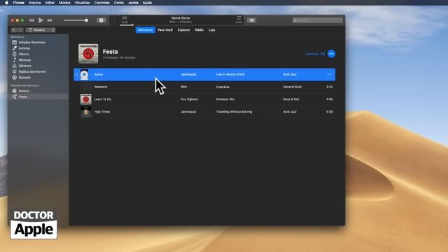Switch to the Biblioteca tab
Image resolution: width=448 pixels, height=252 pixels.
tap(145, 30)
